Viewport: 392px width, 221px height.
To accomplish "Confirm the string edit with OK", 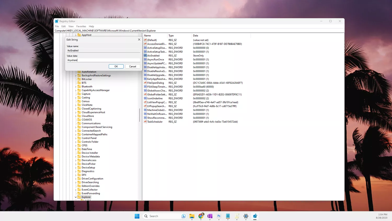I will pos(116,66).
